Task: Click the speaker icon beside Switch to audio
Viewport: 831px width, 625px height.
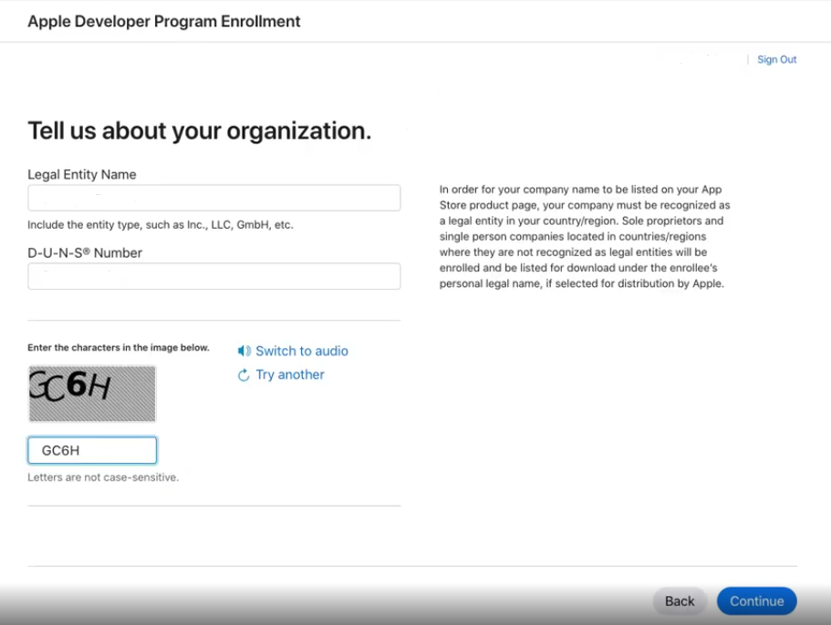Action: tap(244, 351)
